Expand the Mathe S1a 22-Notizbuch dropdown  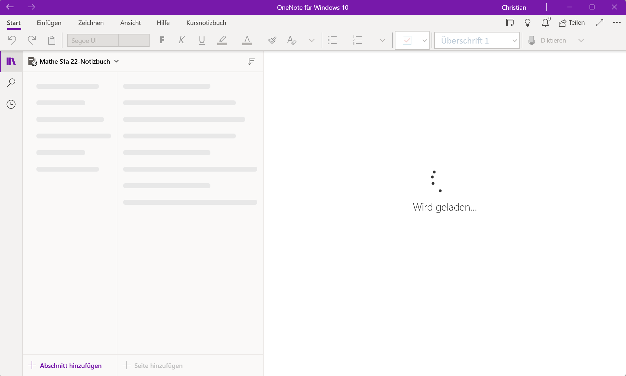[x=117, y=61]
